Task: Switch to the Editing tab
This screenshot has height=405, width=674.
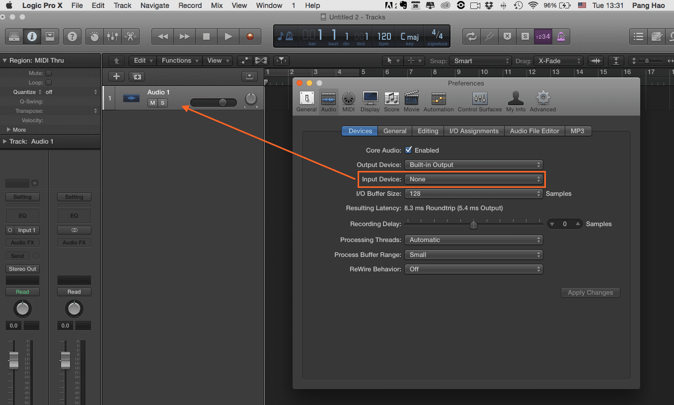Action: click(428, 131)
